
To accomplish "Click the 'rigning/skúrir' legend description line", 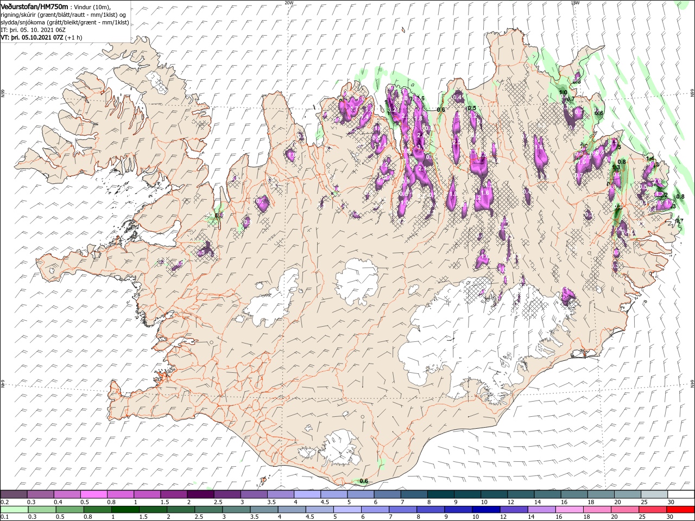I will click(64, 15).
